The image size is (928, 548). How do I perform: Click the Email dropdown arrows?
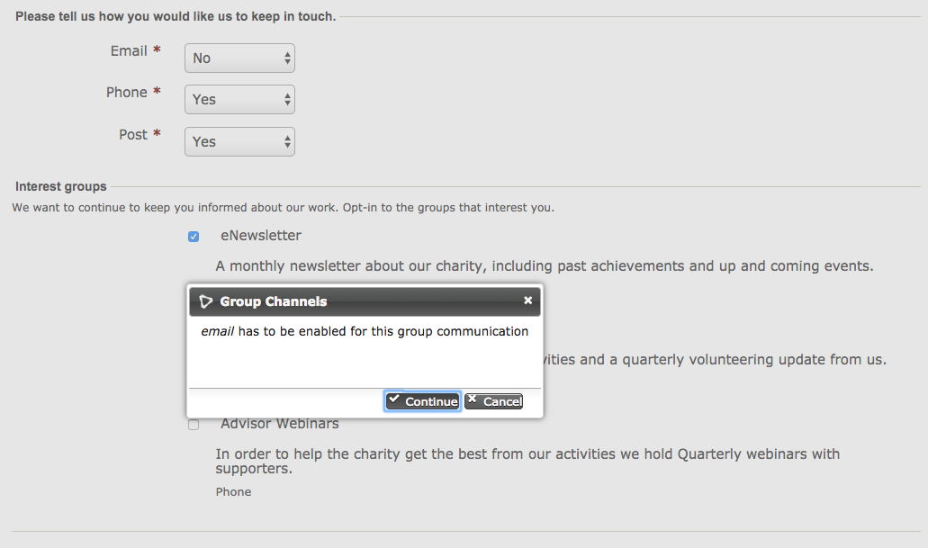click(287, 58)
